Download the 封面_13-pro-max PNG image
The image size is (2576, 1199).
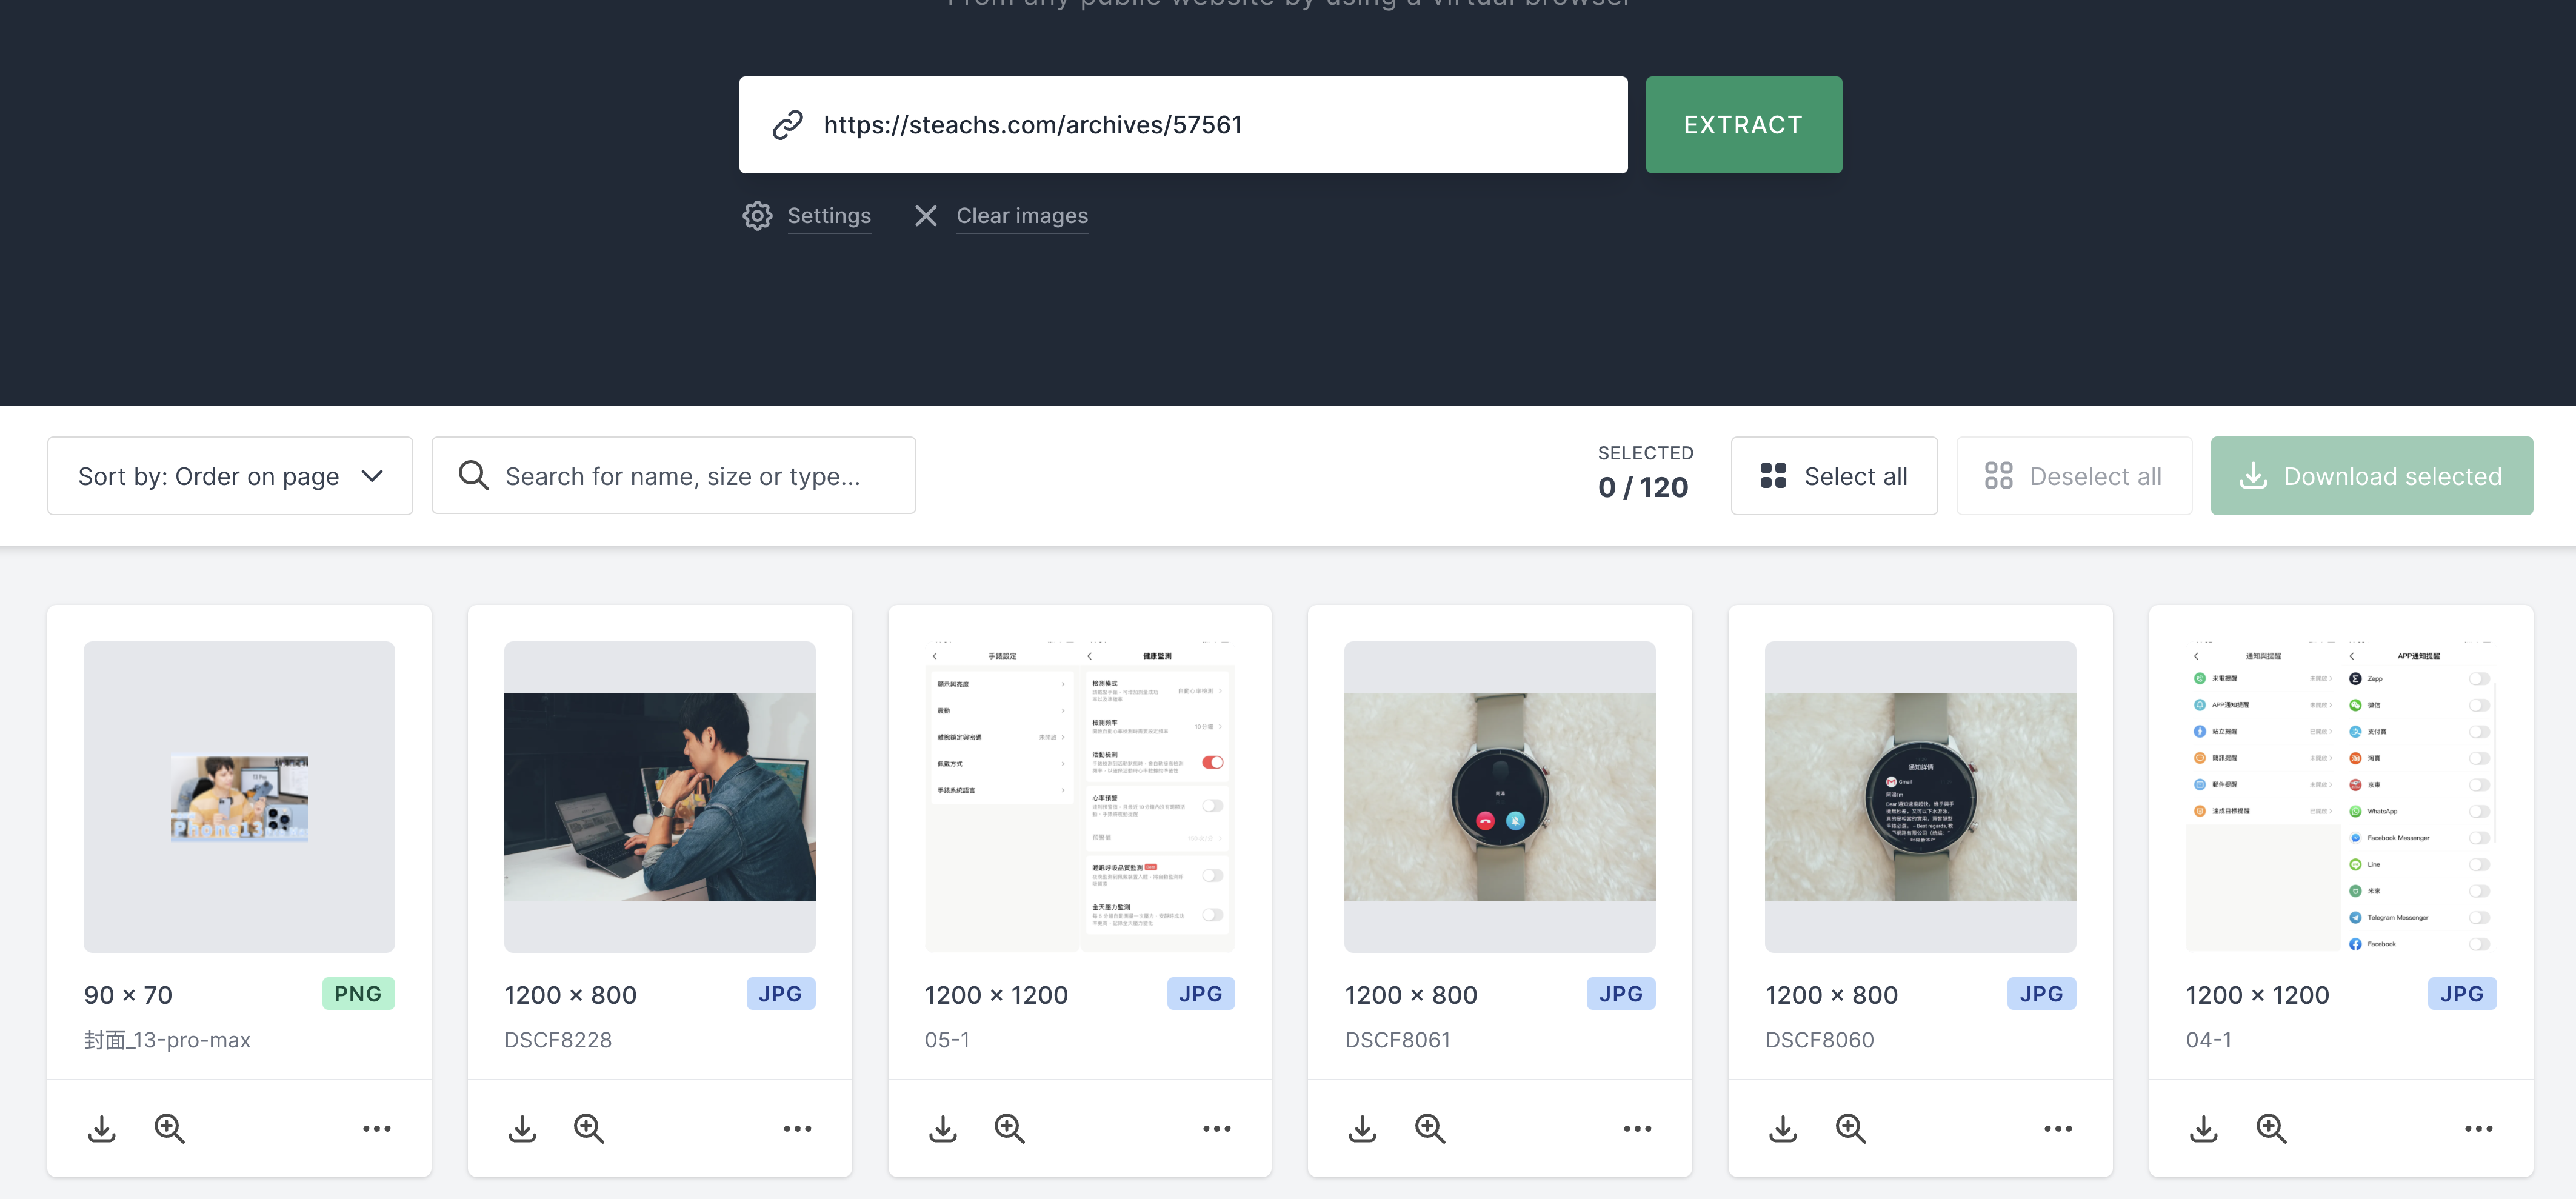102,1128
